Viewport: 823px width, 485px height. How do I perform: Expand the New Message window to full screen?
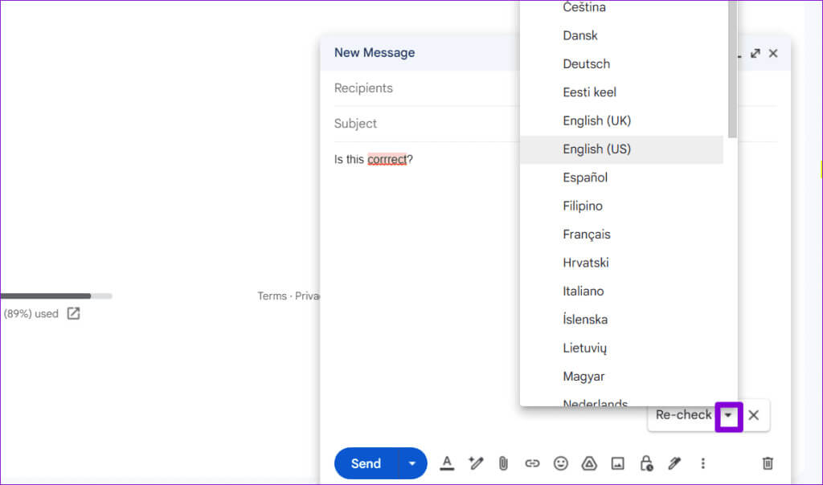point(755,54)
